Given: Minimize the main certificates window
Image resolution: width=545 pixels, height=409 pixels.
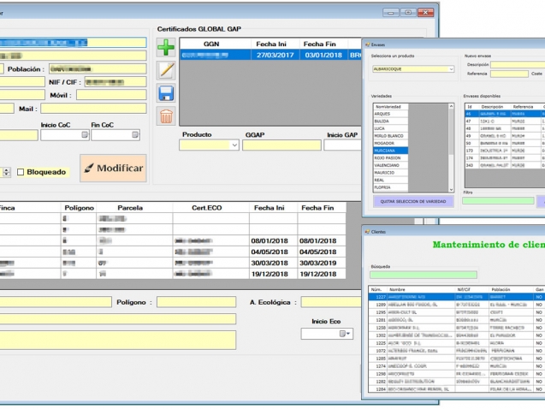Looking at the screenshot, I should (391, 13).
